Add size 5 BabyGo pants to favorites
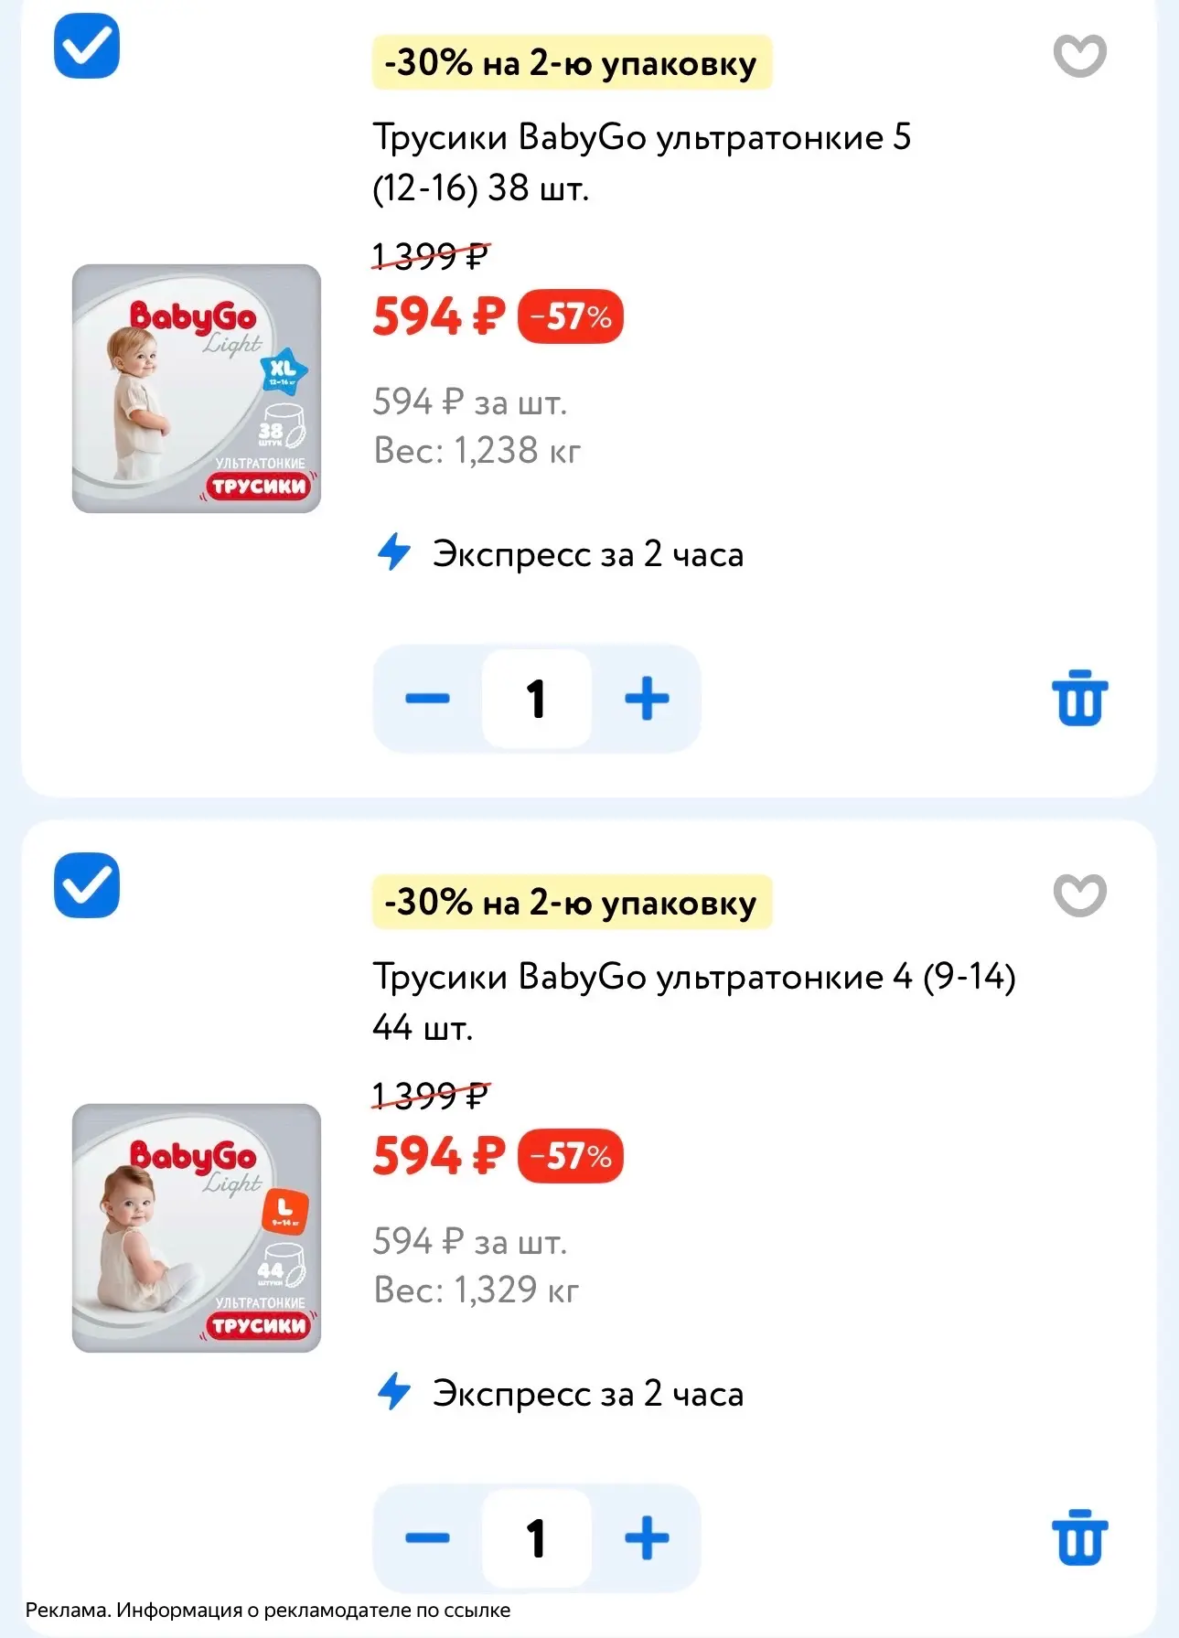Image resolution: width=1179 pixels, height=1638 pixels. tap(1079, 56)
